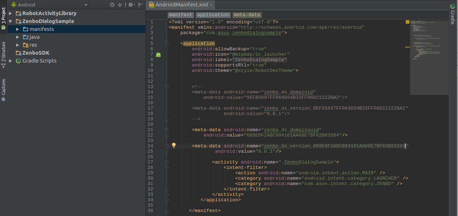Click the application breadcrumb
The image size is (458, 216).
click(x=213, y=15)
